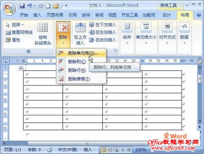Open the 加载项 tab

click(149, 15)
